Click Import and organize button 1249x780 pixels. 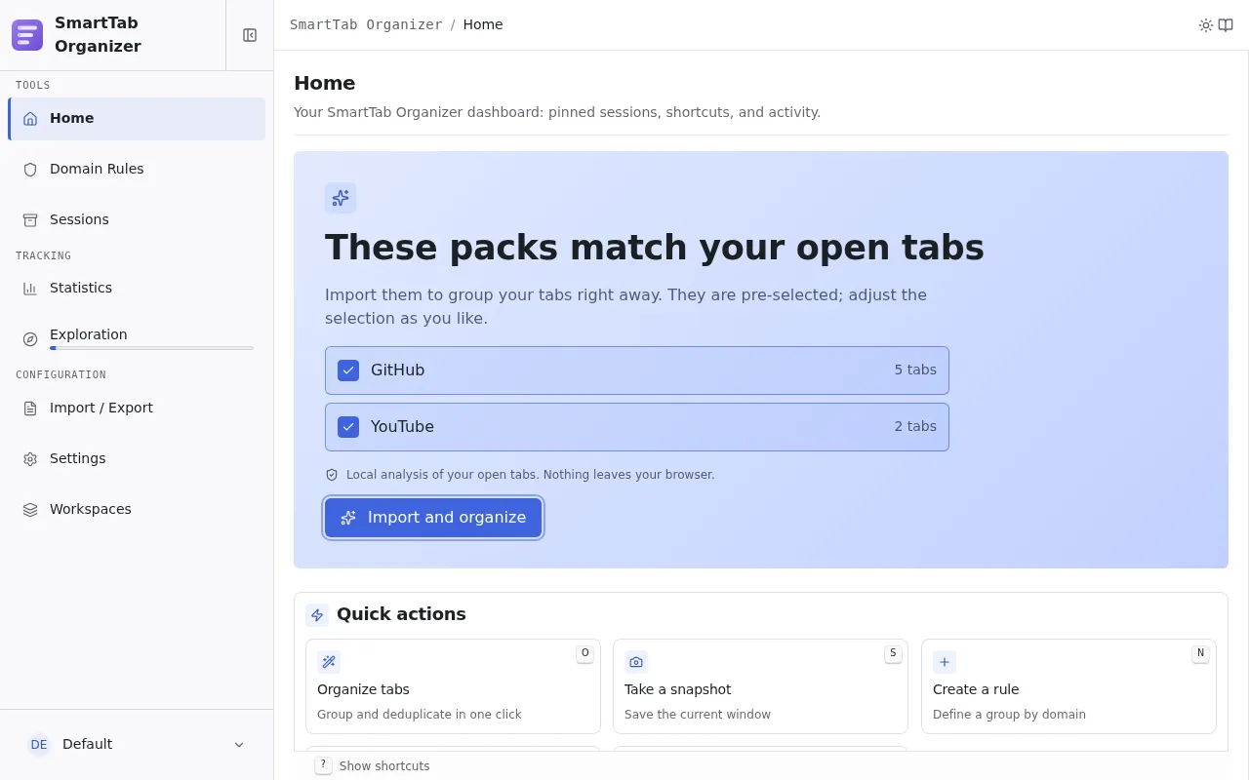tap(433, 518)
